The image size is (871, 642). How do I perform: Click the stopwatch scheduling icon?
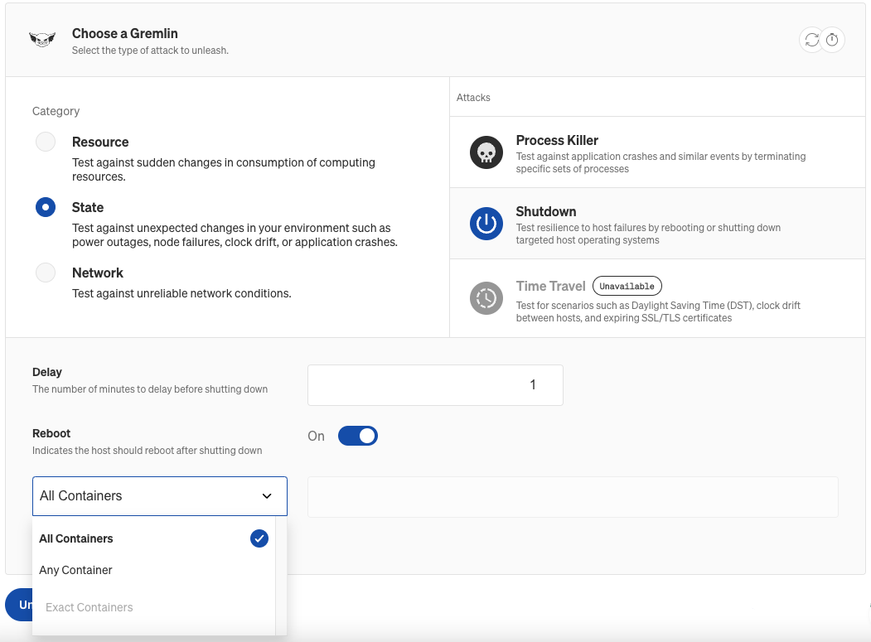click(832, 39)
